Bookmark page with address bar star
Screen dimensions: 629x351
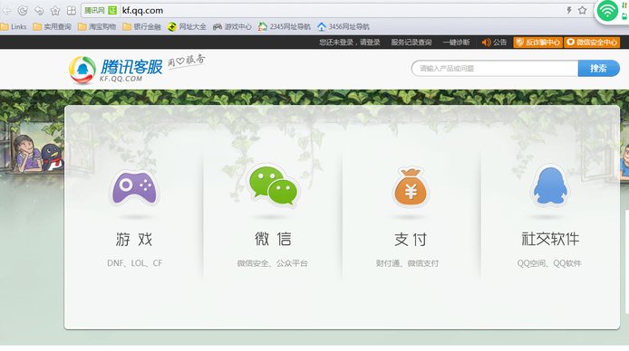(x=583, y=11)
